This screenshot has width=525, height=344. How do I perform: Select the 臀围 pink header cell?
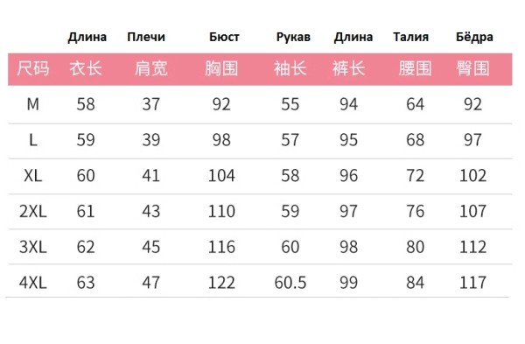[472, 68]
